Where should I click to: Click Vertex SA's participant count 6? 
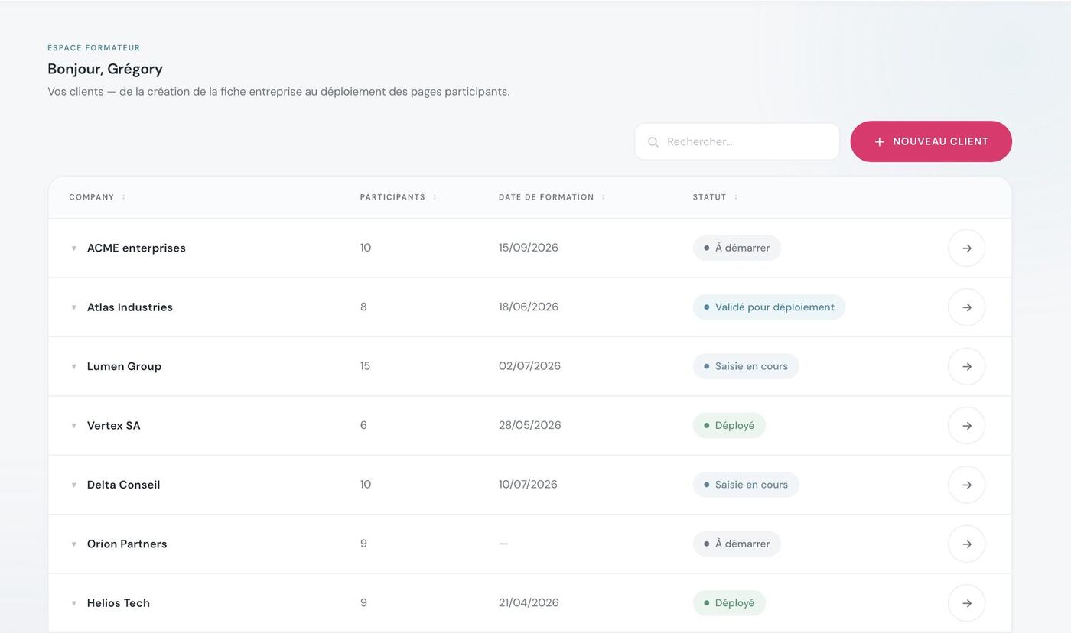click(363, 426)
